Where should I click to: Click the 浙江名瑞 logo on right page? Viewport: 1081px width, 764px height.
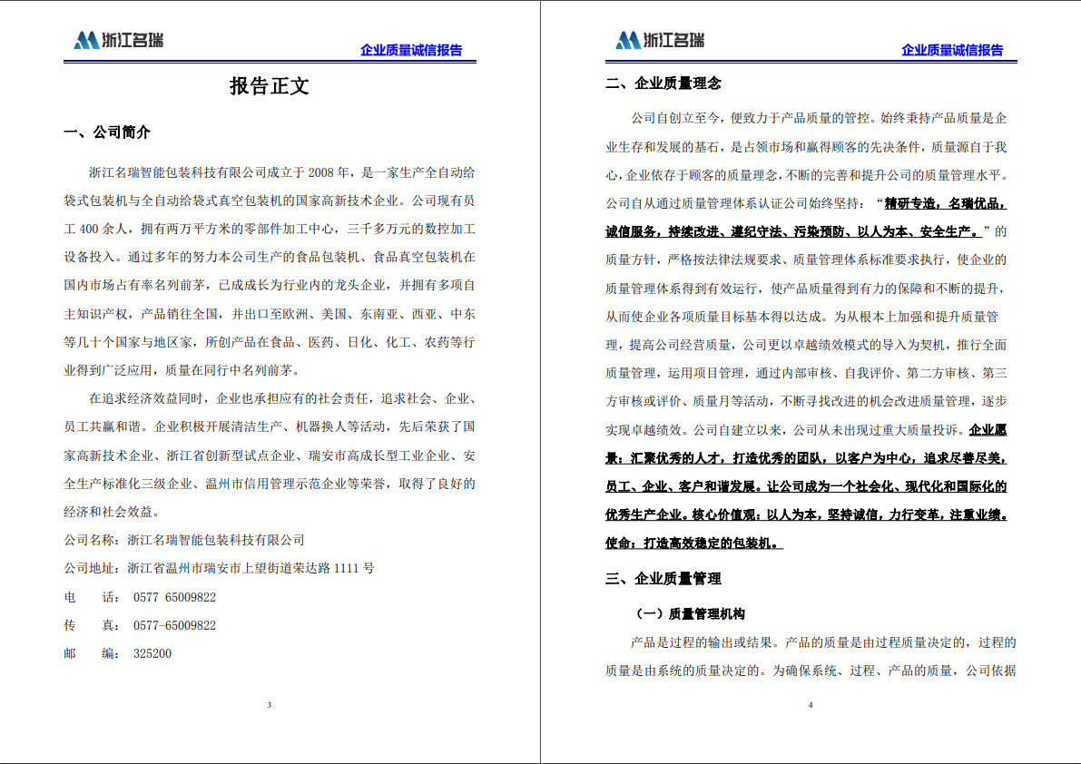[659, 40]
